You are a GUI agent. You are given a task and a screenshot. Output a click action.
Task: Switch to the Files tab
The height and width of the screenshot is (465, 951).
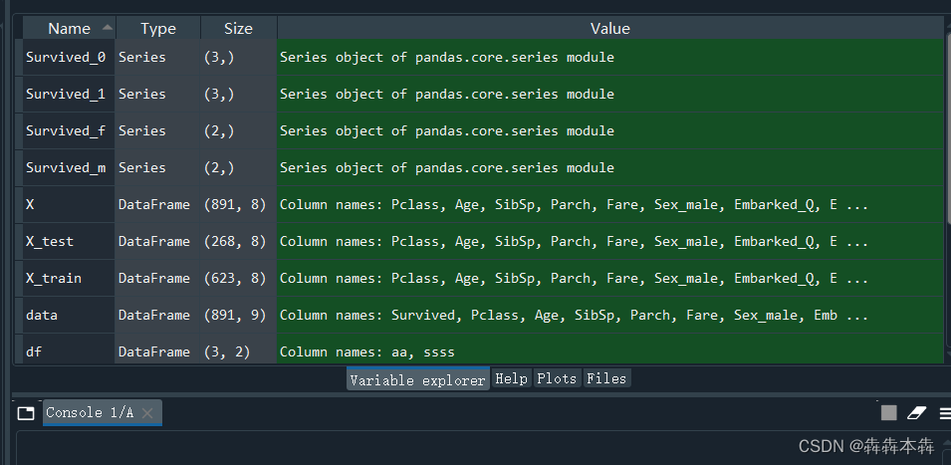(606, 378)
